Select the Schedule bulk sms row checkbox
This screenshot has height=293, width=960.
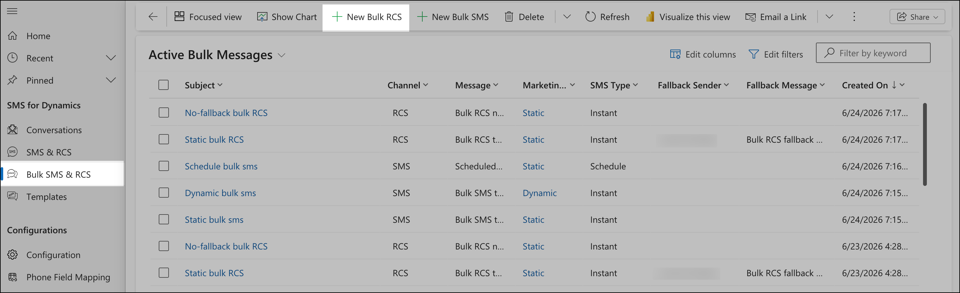tap(164, 166)
